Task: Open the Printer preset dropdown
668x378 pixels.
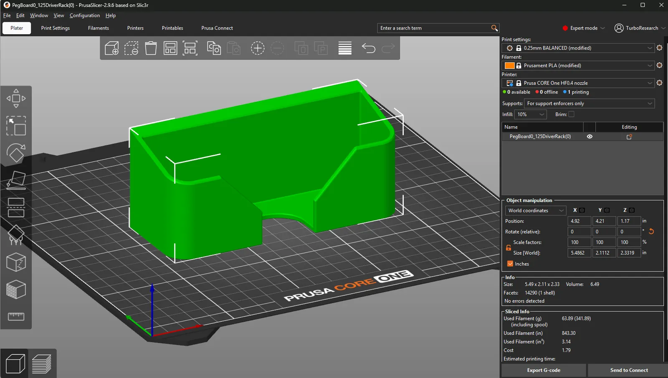Action: pos(579,83)
